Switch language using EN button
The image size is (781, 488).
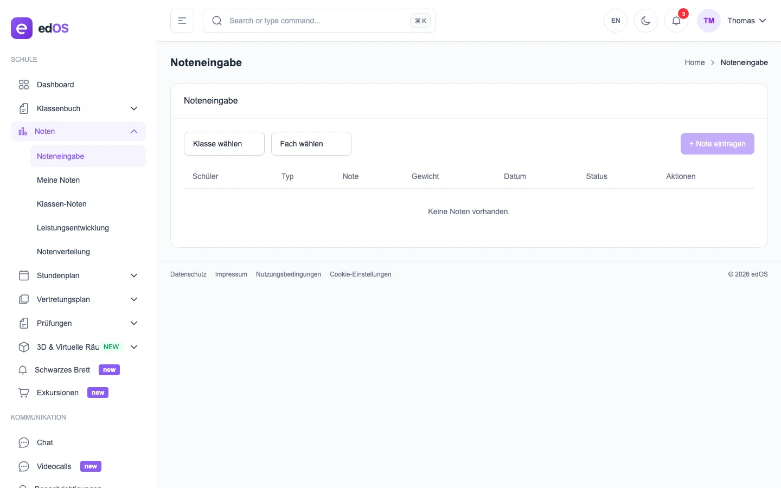(x=616, y=21)
